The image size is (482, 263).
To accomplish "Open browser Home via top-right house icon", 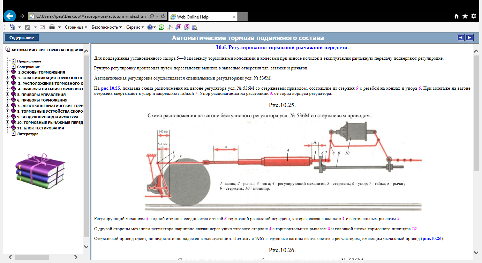I will (457, 16).
